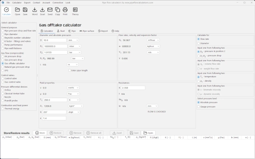Click the app logo icon in title bar

point(3,3)
